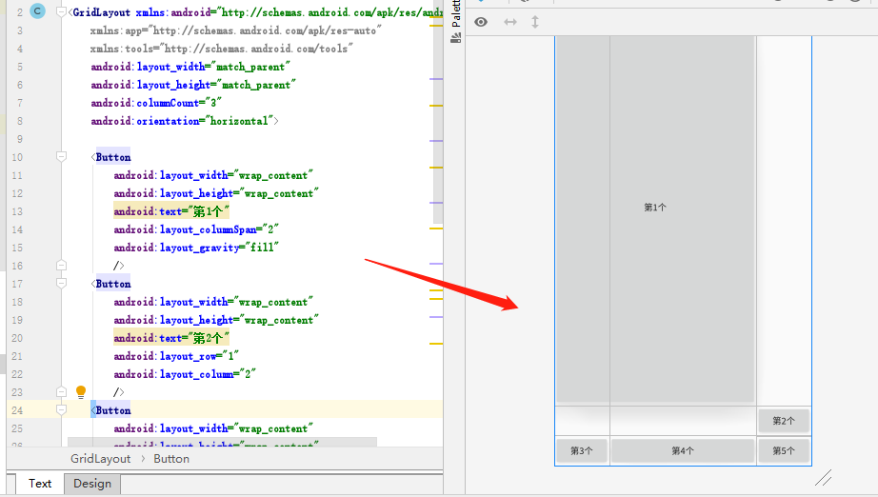Click the Button tag name on line 24
Image resolution: width=878 pixels, height=497 pixels.
[x=113, y=410]
